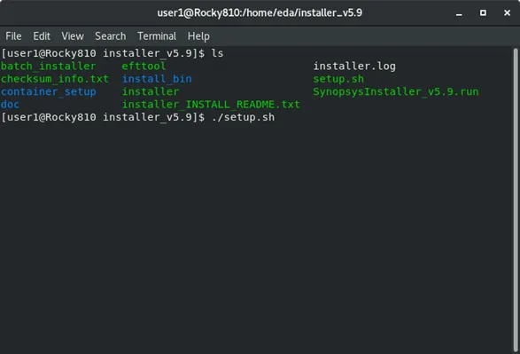
Task: Close the terminal window
Action: [x=507, y=12]
